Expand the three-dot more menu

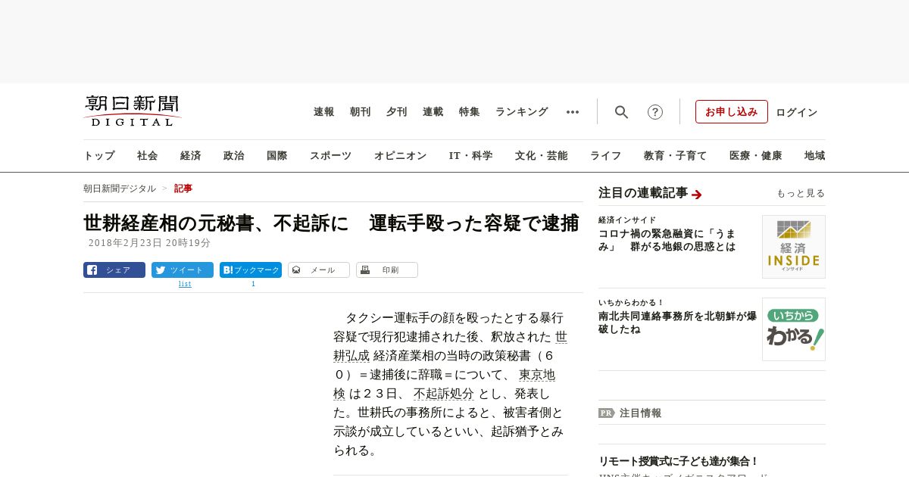click(x=573, y=112)
